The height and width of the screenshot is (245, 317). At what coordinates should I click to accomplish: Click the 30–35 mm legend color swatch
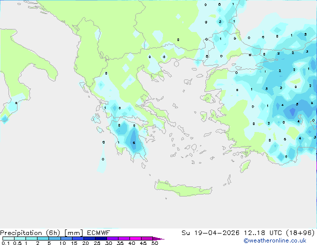click(x=112, y=238)
